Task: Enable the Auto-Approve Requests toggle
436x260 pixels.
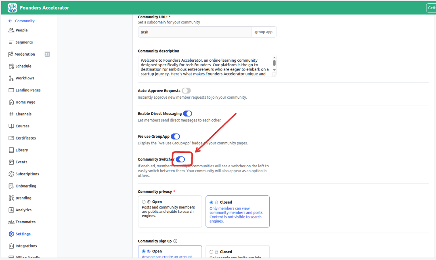Action: (x=186, y=91)
